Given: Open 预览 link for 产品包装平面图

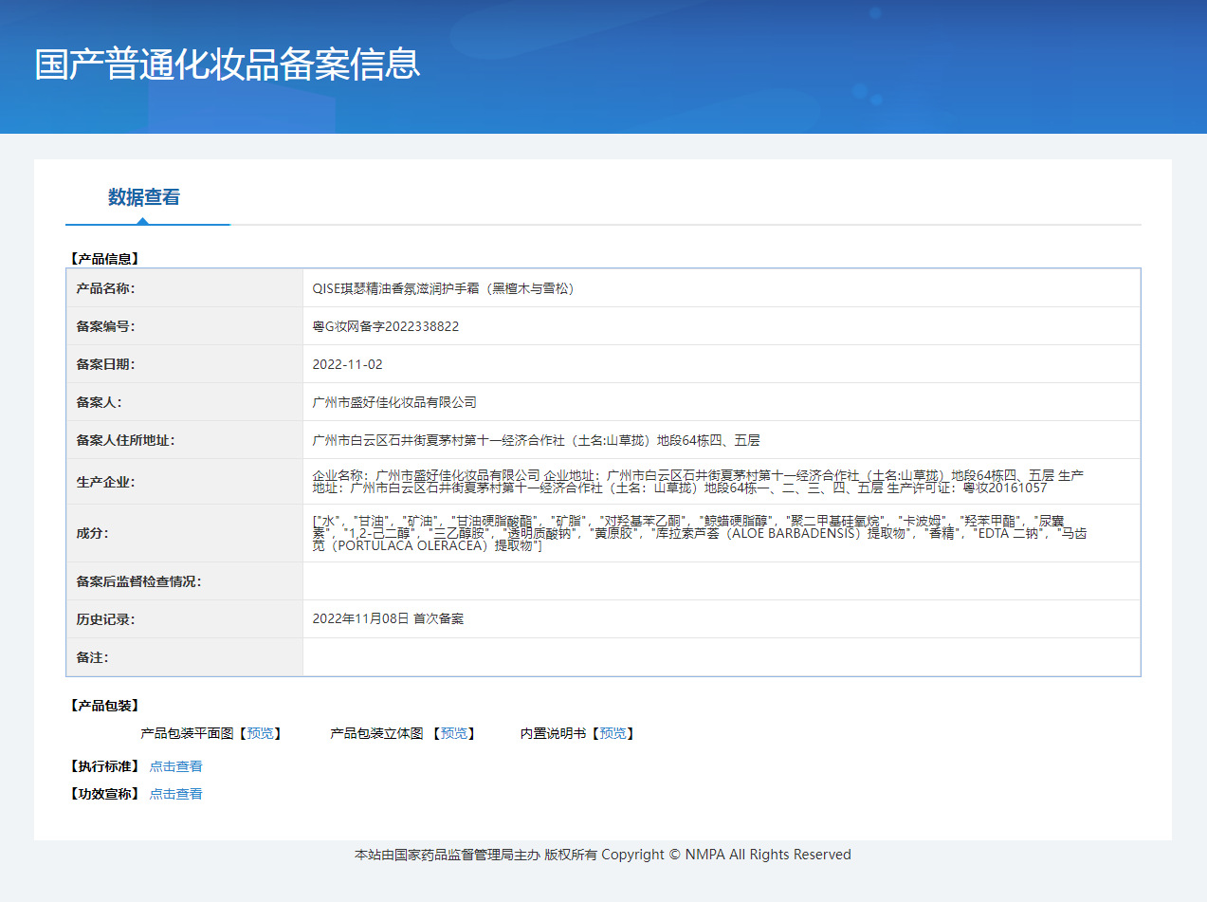Looking at the screenshot, I should 260,733.
